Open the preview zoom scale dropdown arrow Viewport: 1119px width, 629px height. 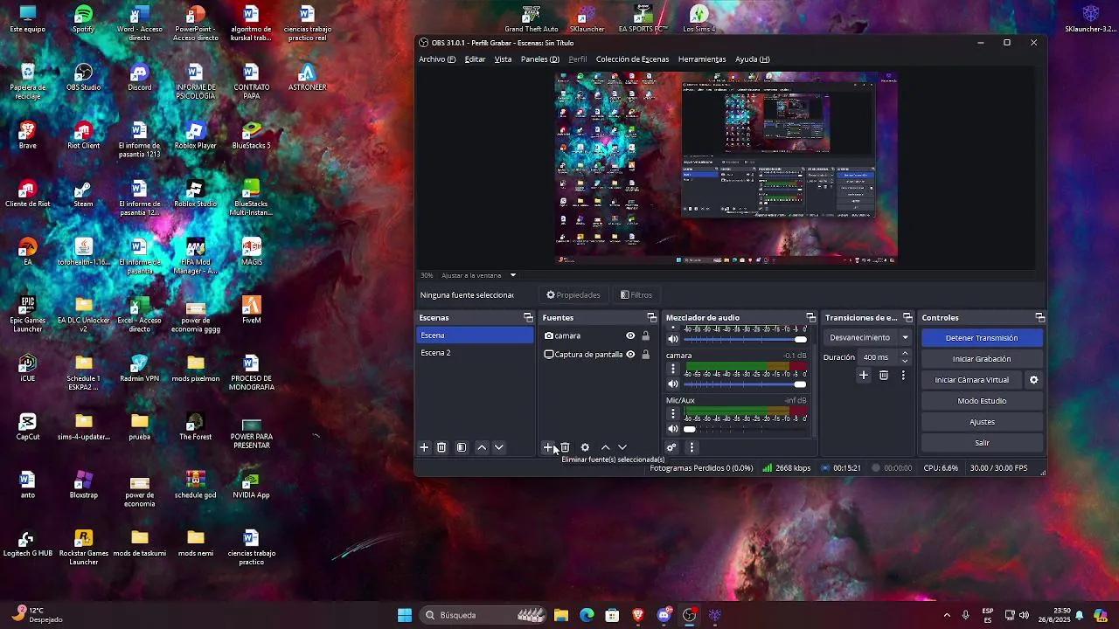tap(513, 275)
